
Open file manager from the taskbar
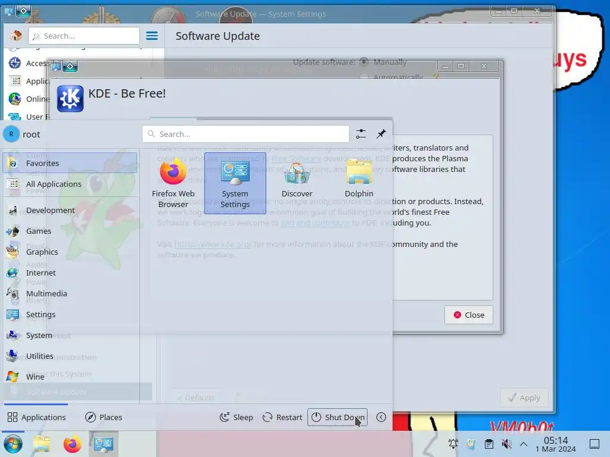42,444
